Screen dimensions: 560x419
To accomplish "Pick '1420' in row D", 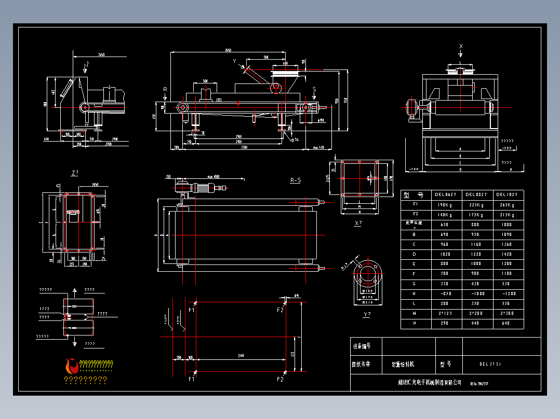I will coord(506,254).
